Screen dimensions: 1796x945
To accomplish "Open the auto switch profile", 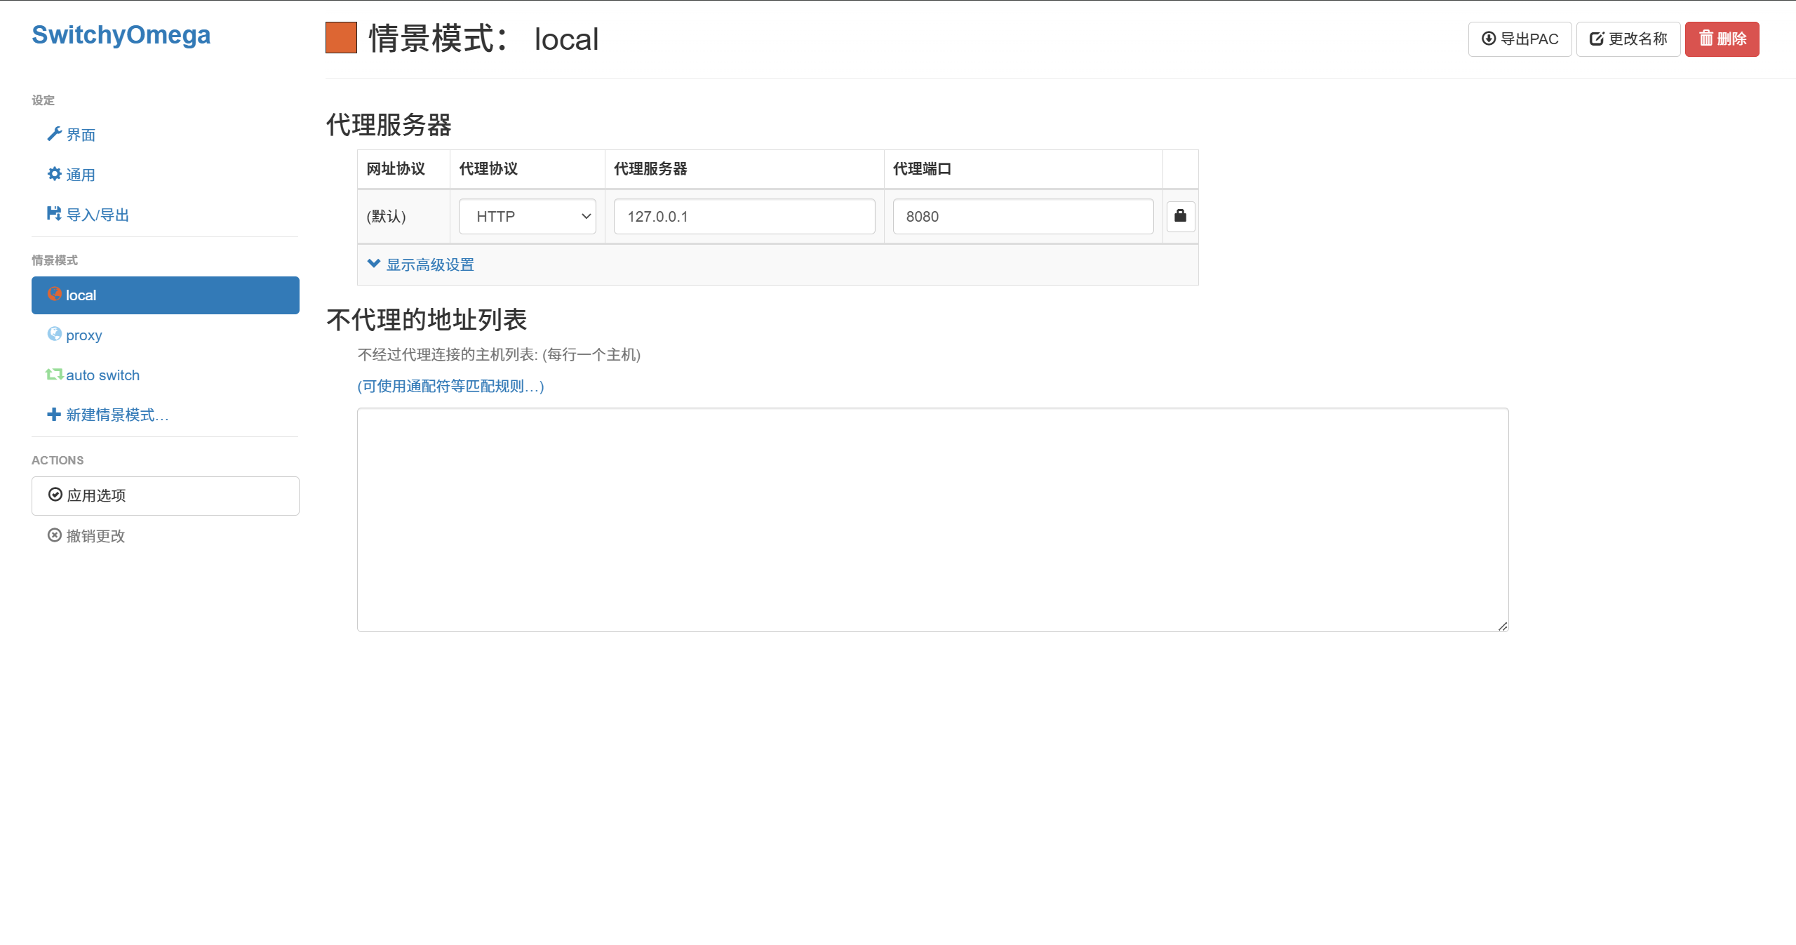I will coord(102,375).
